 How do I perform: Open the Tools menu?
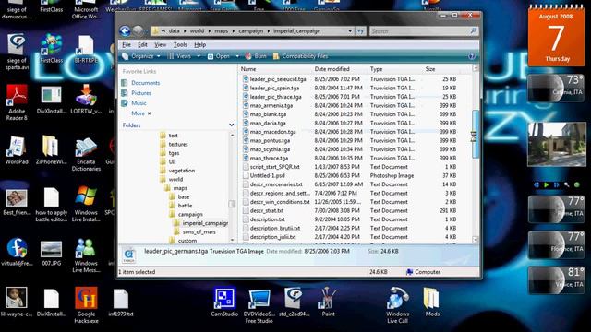click(180, 45)
